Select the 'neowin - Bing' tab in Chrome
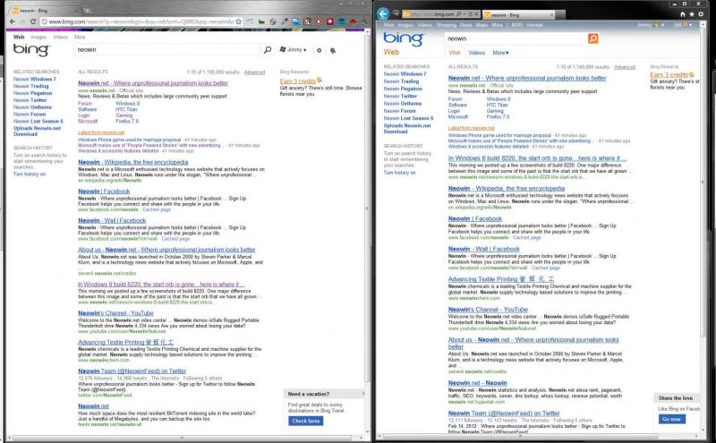Viewport: 716px width, 443px height. 44,10
